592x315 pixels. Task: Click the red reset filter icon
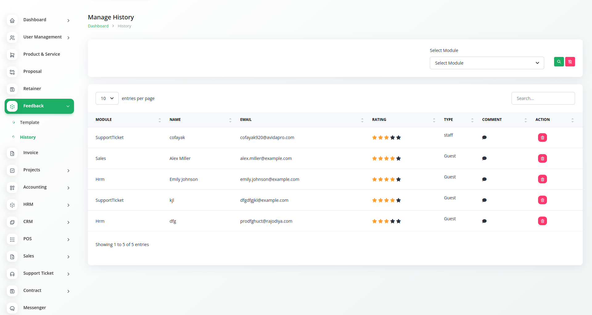570,62
